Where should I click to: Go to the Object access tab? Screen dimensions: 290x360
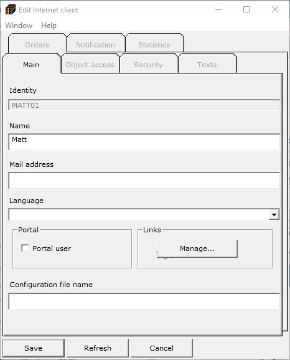pos(90,65)
